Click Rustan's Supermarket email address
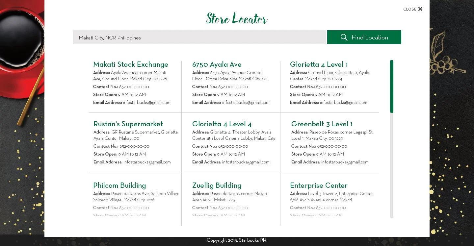Image resolution: width=474 pixels, height=246 pixels. pyautogui.click(x=132, y=162)
